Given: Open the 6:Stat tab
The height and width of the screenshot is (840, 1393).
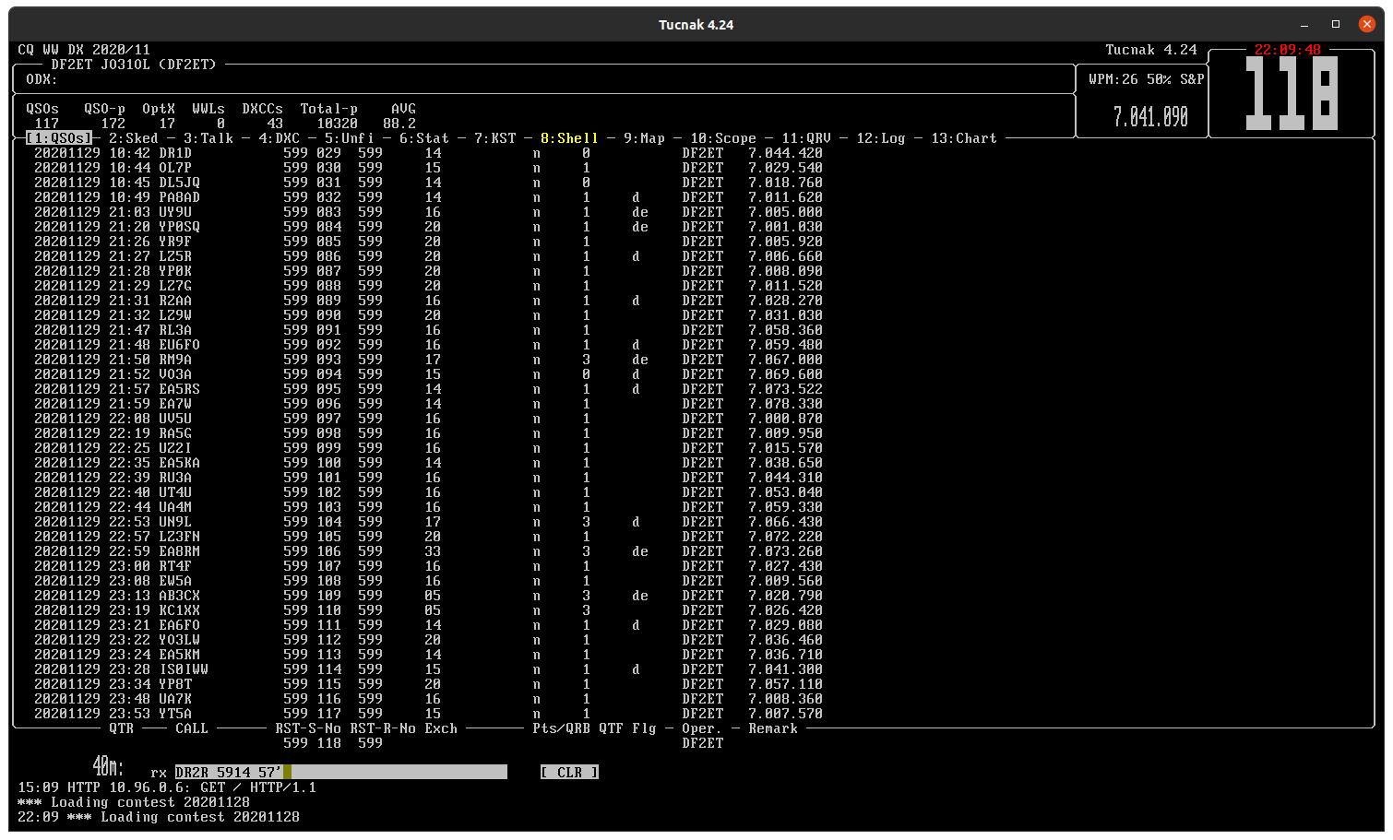Looking at the screenshot, I should (x=424, y=138).
